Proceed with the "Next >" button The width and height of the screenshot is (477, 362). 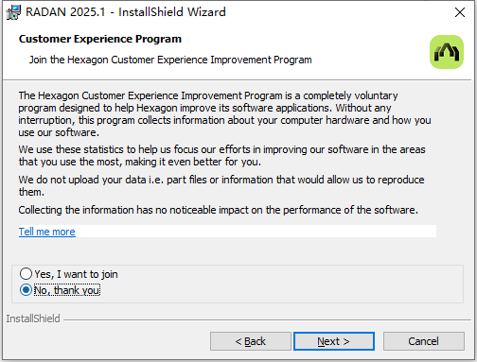(x=334, y=341)
